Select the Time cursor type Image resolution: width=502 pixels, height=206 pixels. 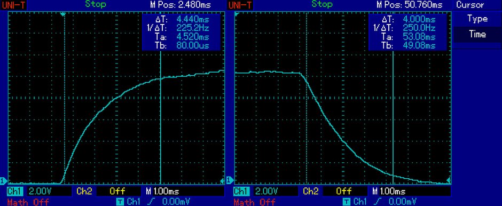477,34
